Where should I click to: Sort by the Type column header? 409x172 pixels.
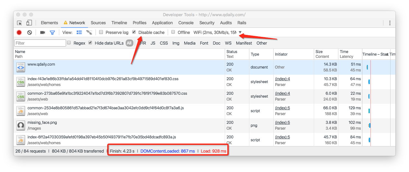point(261,54)
